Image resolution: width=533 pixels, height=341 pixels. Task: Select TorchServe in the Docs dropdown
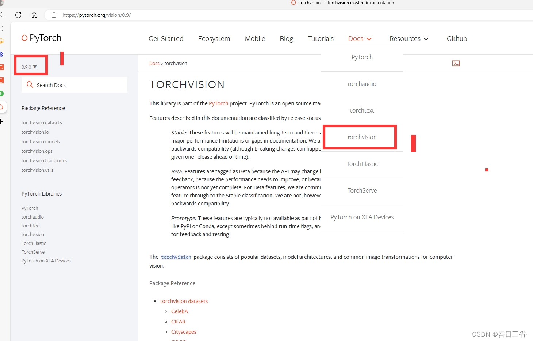pyautogui.click(x=362, y=191)
